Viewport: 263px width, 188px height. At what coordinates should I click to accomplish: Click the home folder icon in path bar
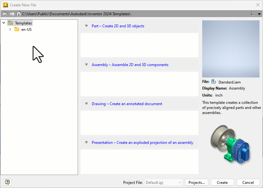click(18, 14)
